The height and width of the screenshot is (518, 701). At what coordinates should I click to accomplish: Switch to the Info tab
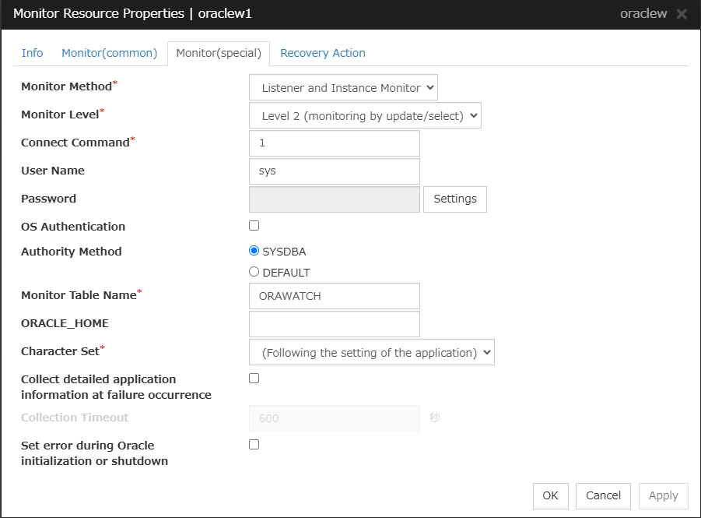(x=33, y=53)
